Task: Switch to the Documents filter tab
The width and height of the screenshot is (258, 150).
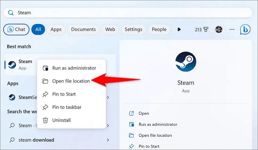Action: pos(83,29)
